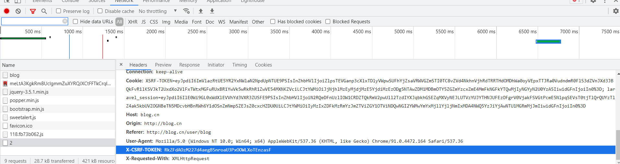Viewport: 620px width, 164px height.
Task: Check Hide data URLs
Action: 76,22
